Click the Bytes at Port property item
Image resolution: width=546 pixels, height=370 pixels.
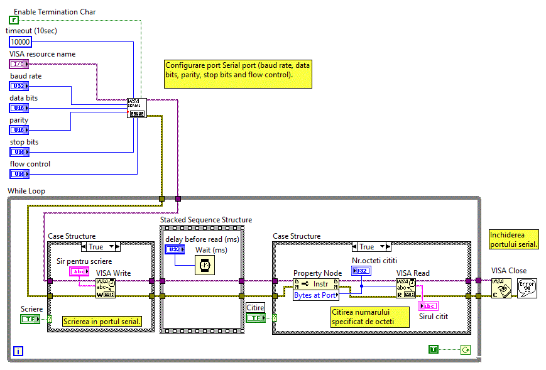(315, 295)
